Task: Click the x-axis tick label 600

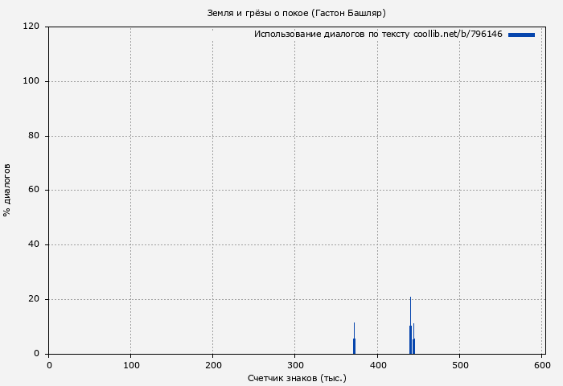Action: [x=541, y=365]
